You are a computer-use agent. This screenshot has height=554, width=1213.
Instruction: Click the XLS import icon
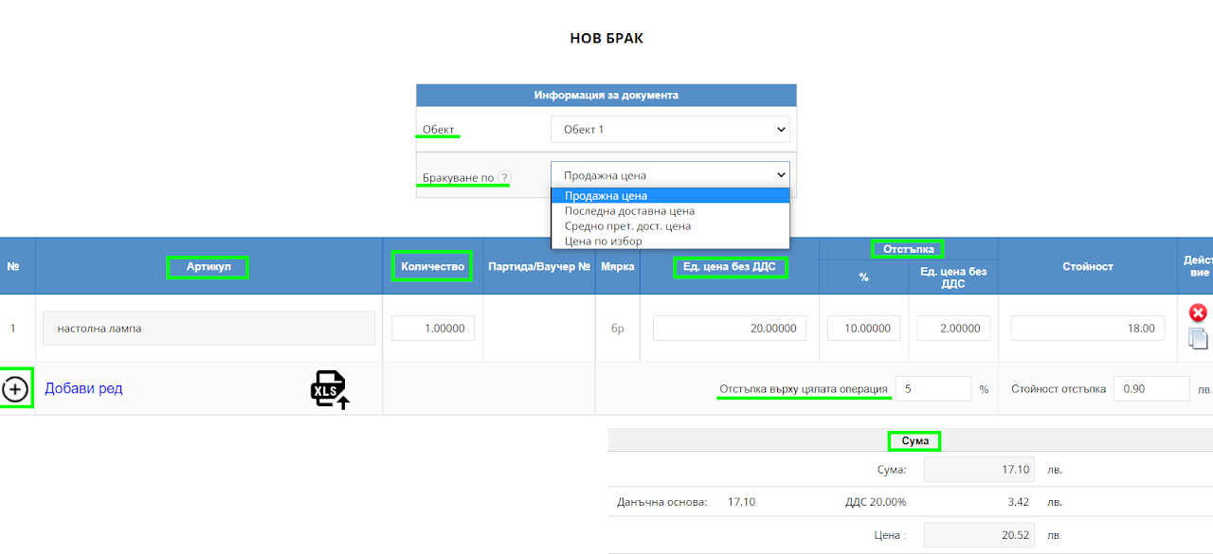coord(330,389)
